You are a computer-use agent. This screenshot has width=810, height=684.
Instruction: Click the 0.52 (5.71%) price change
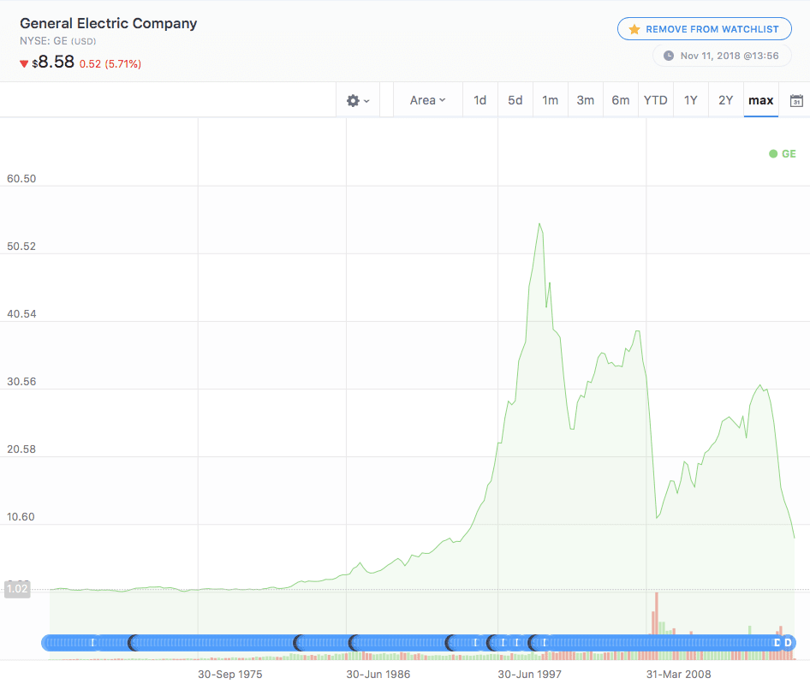[x=110, y=64]
